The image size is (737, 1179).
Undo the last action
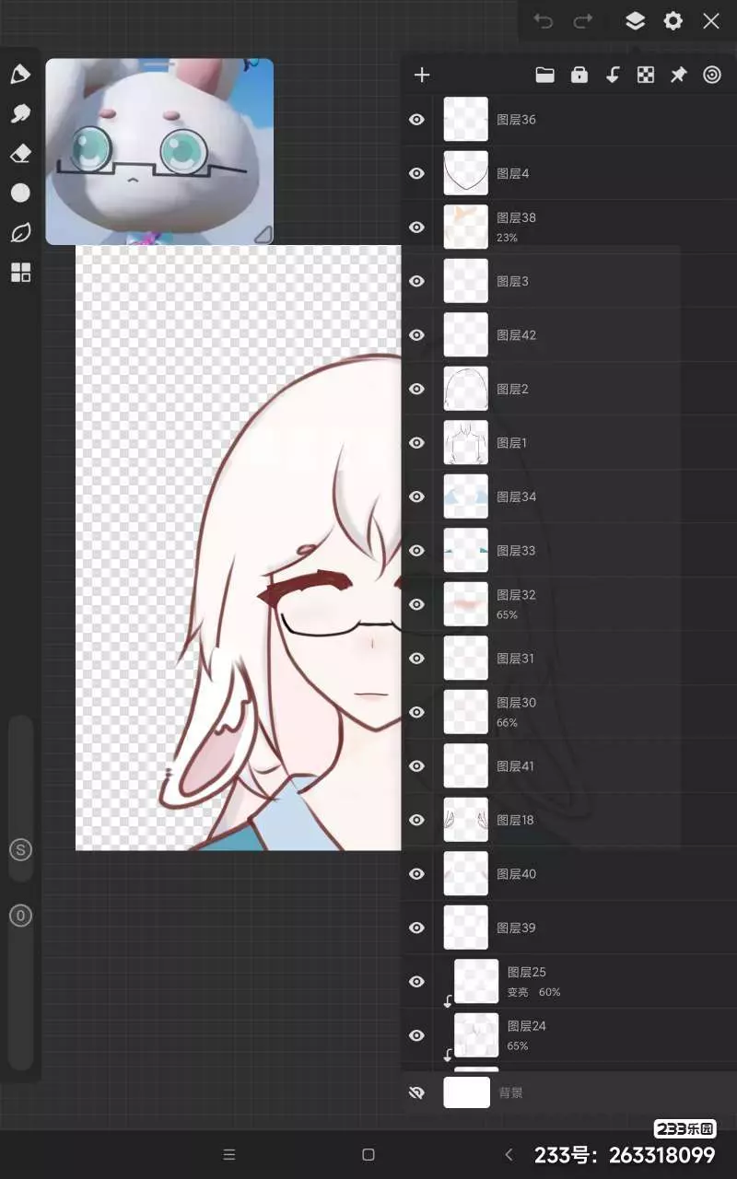point(544,21)
